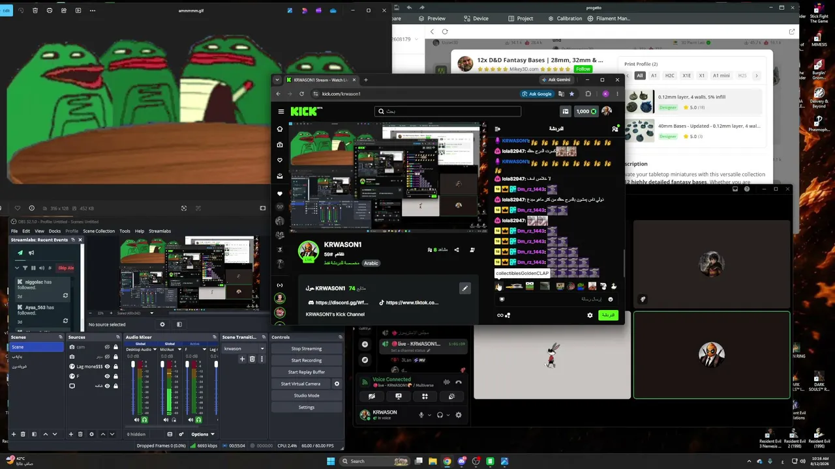Unlock the Lag mone$$$ source
835x469 pixels.
tap(115, 366)
